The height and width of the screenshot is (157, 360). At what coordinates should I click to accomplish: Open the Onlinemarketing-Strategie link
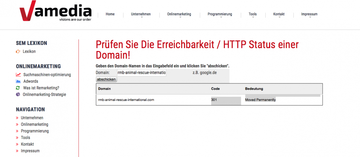click(x=44, y=94)
